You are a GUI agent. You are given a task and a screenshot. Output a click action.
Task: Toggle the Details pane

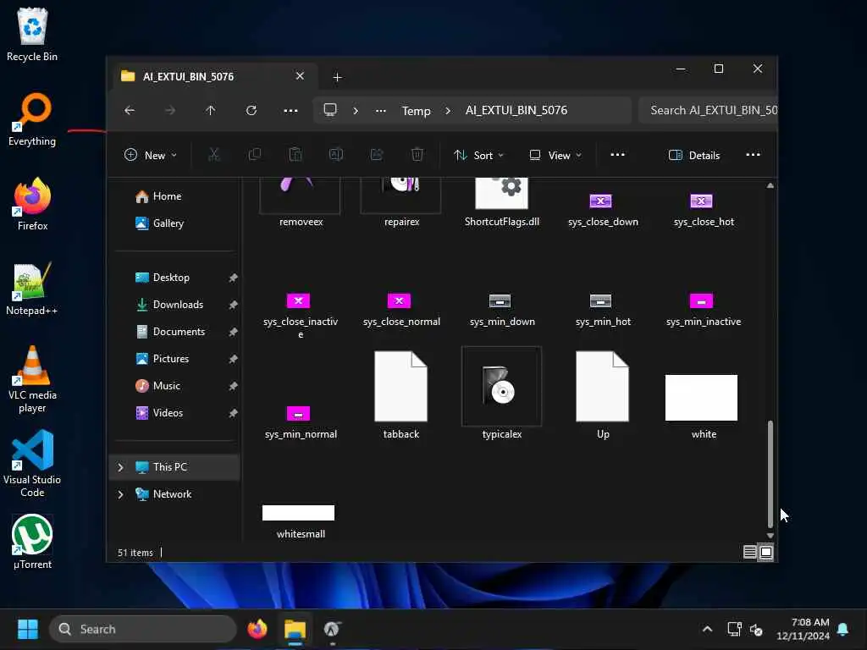click(694, 156)
